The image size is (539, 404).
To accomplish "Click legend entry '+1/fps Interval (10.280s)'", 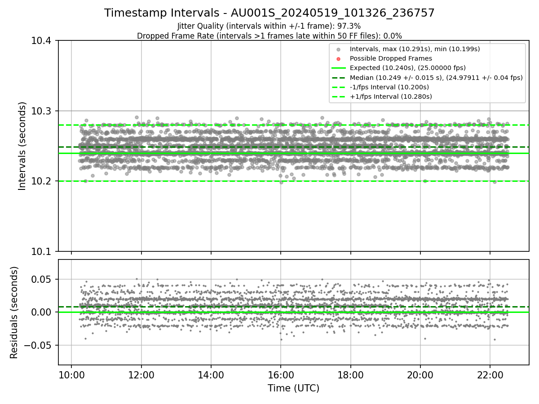I will (x=391, y=97).
